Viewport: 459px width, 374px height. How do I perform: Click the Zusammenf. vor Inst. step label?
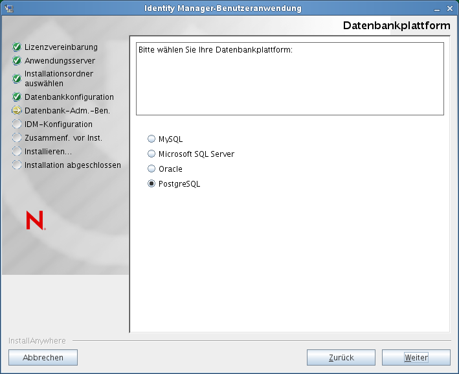coord(63,138)
